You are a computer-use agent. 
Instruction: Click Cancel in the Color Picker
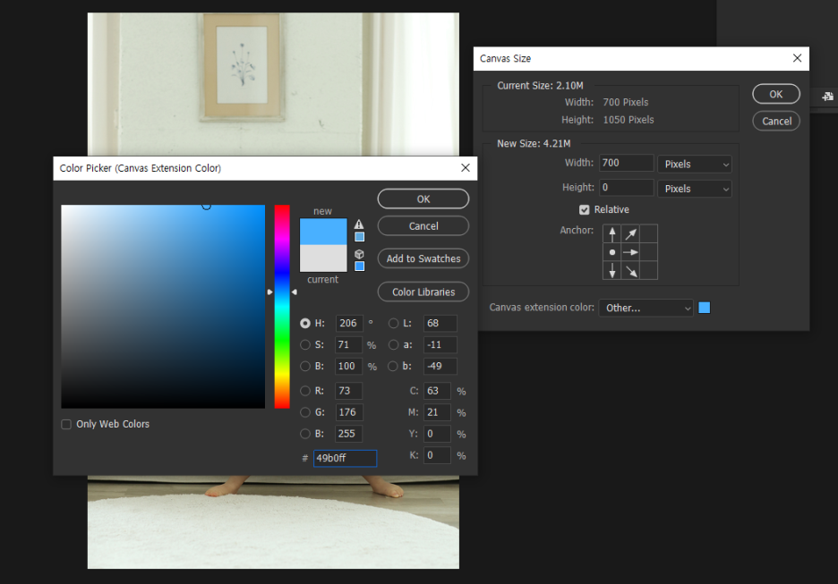click(x=423, y=225)
